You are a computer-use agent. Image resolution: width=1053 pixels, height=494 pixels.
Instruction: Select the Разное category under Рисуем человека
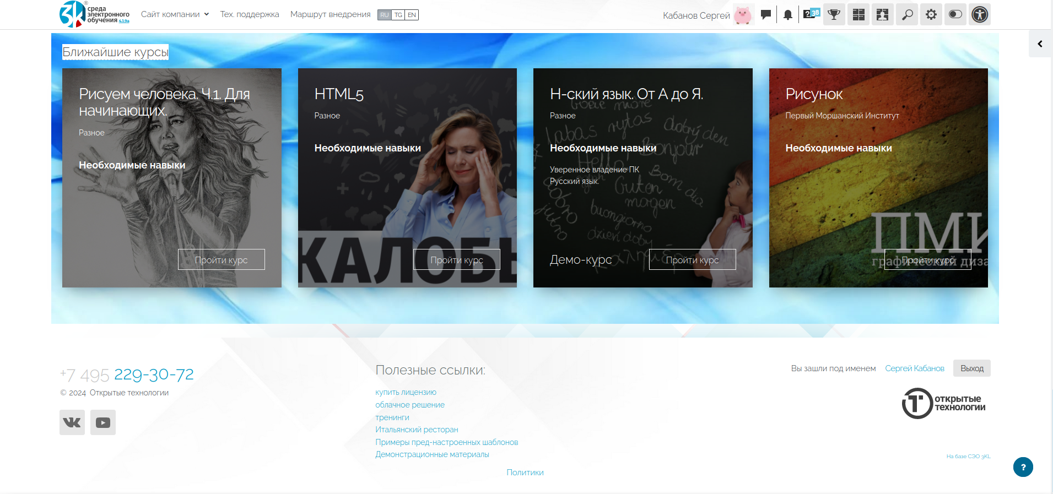(91, 133)
